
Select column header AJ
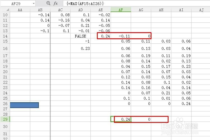201,10
